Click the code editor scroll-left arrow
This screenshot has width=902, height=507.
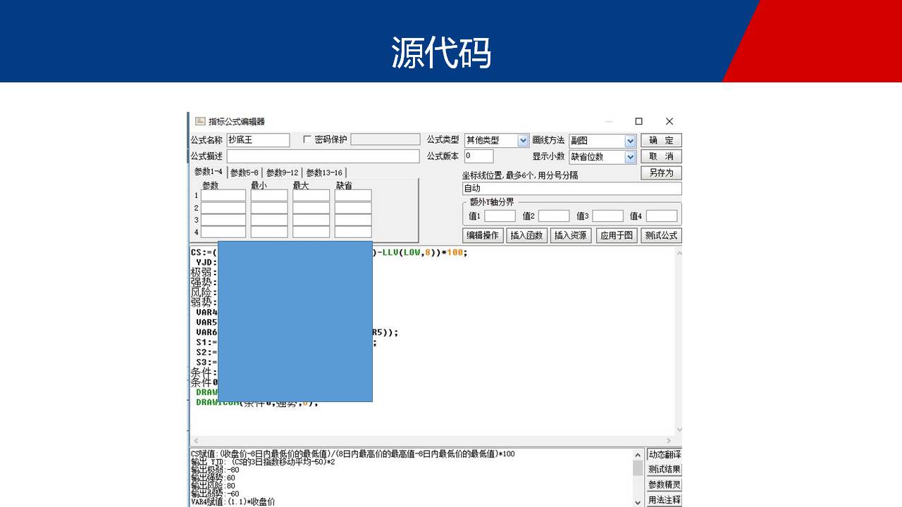pos(196,441)
